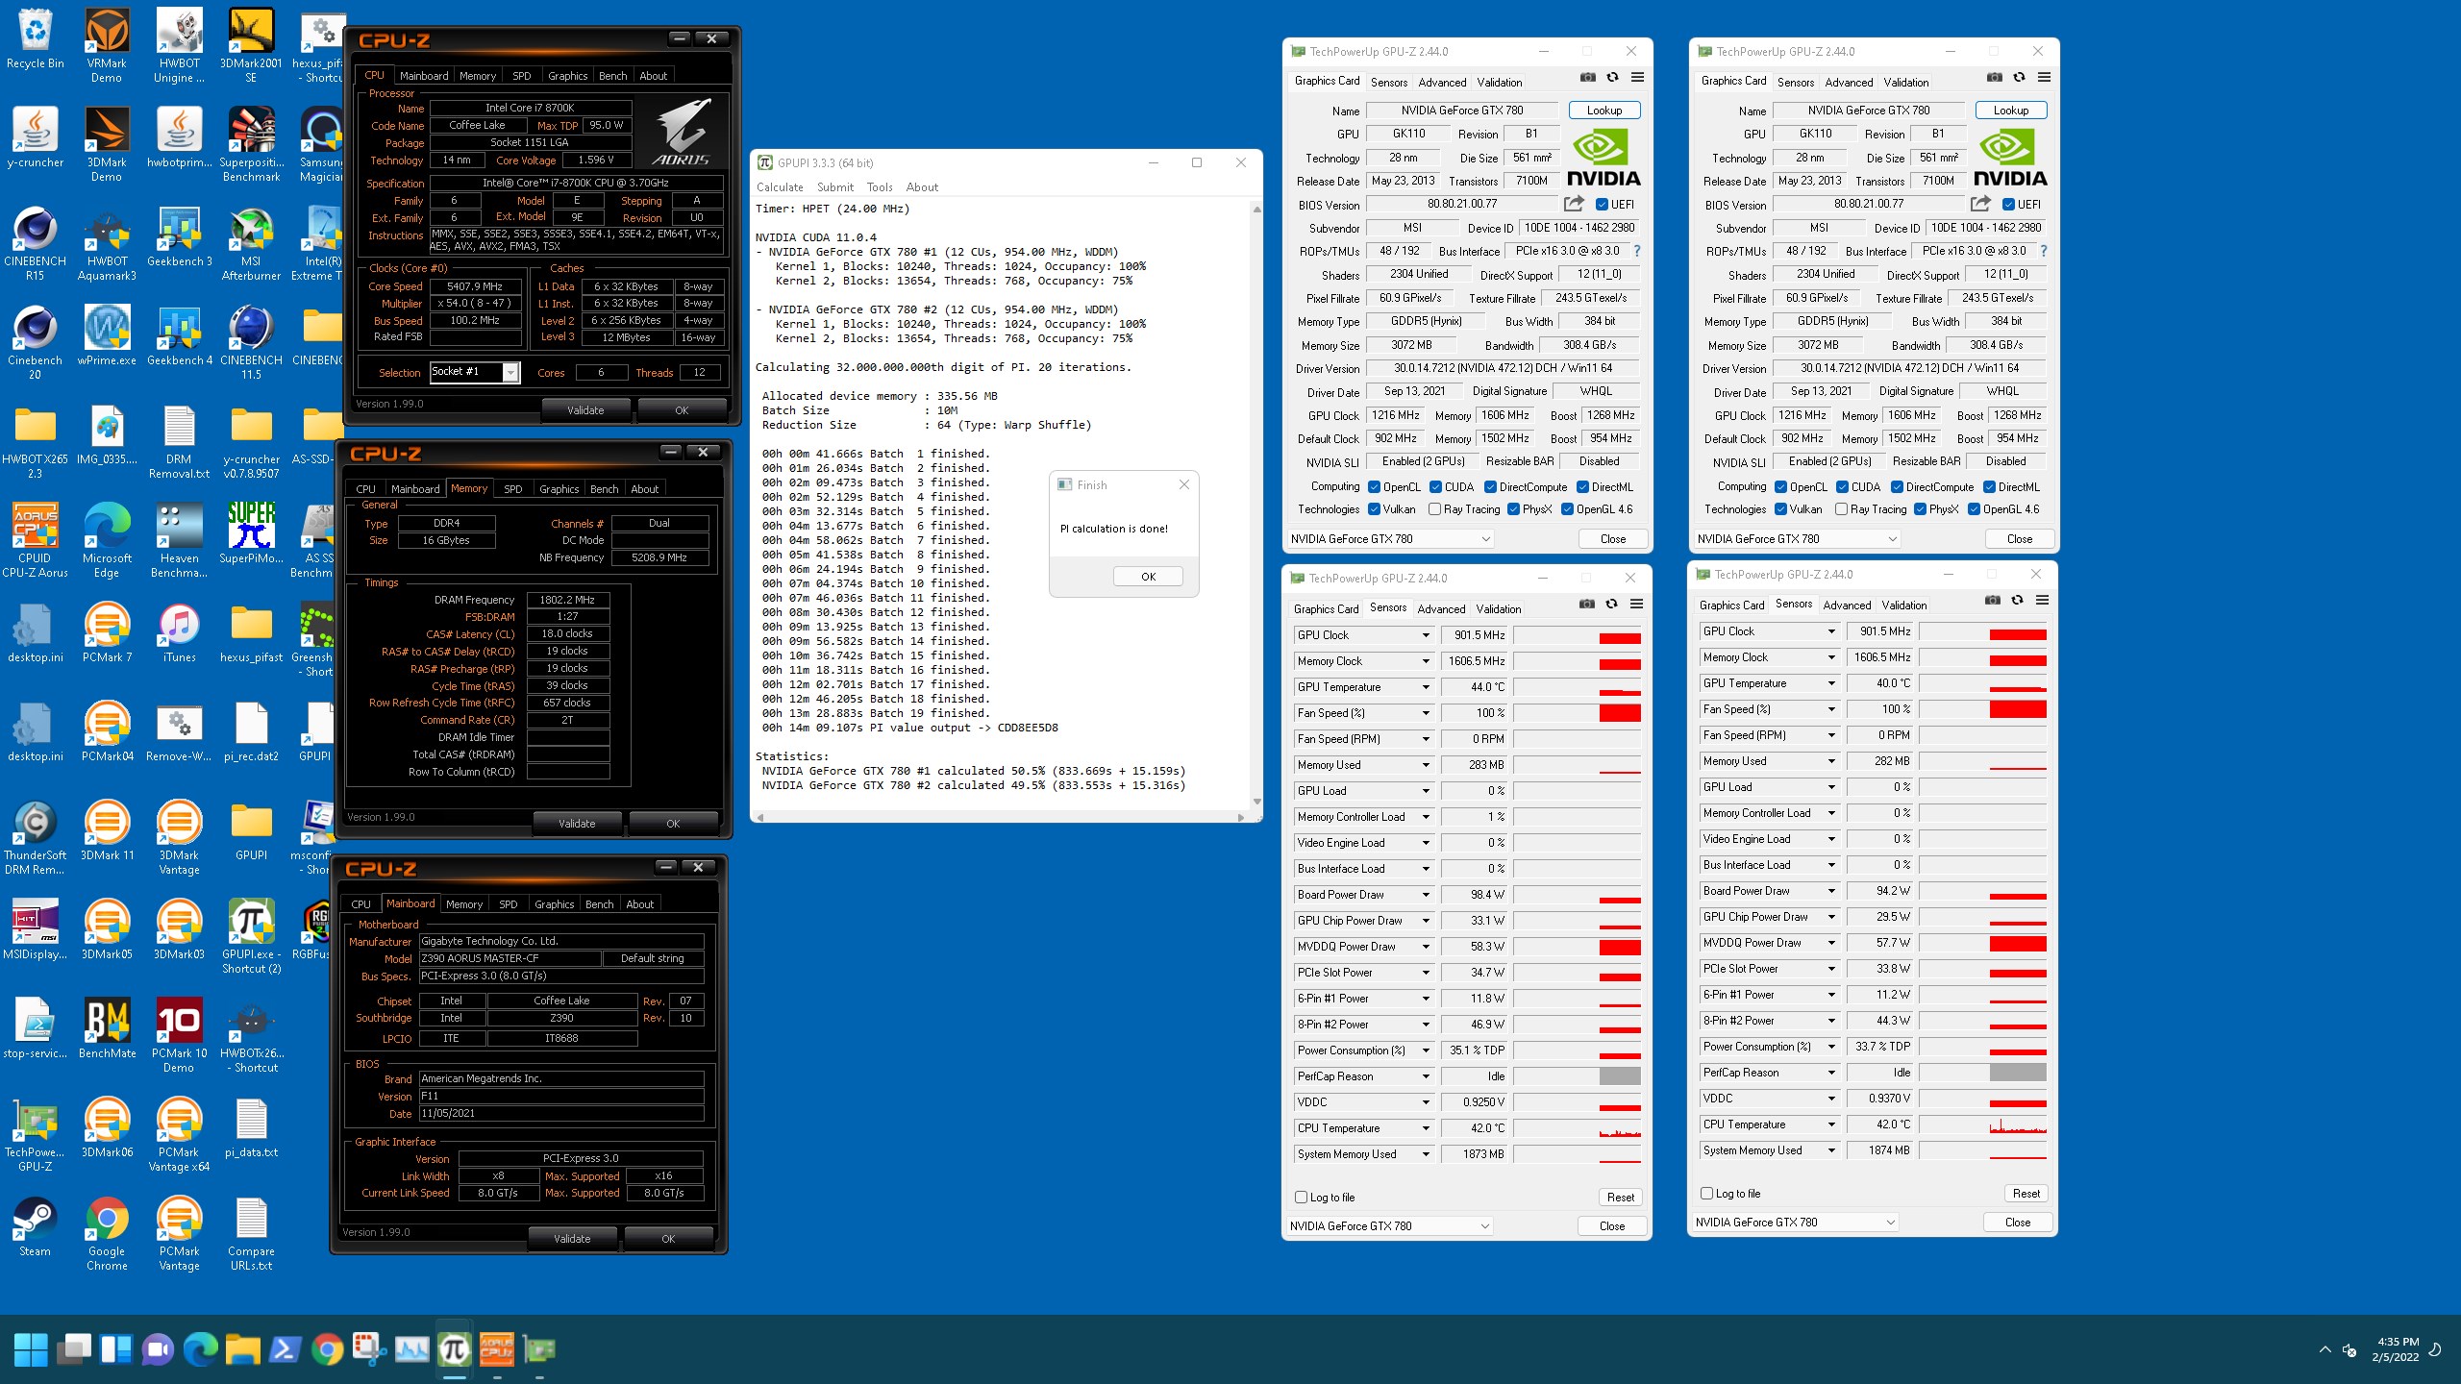This screenshot has width=2461, height=1384.
Task: Open Board Power Draw dropdown in bottom-right GPU-Z
Action: point(1832,891)
